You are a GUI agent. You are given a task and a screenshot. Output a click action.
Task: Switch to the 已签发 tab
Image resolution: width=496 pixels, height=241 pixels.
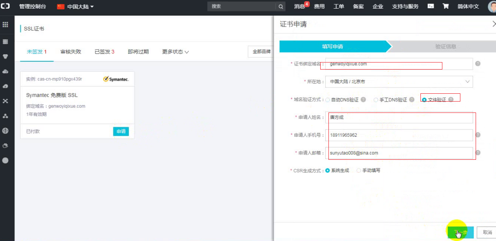point(105,52)
